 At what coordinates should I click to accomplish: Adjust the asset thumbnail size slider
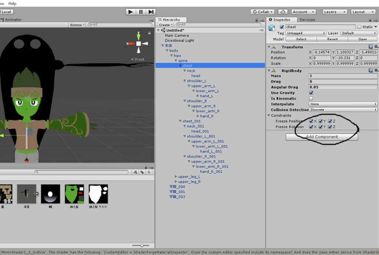142,245
